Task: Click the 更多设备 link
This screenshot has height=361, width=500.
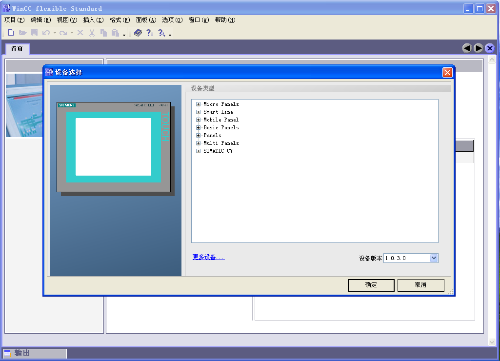Action: [x=209, y=257]
